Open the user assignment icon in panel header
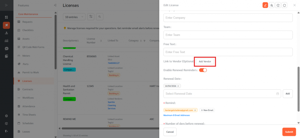This screenshot has width=300, height=138. 272,5
